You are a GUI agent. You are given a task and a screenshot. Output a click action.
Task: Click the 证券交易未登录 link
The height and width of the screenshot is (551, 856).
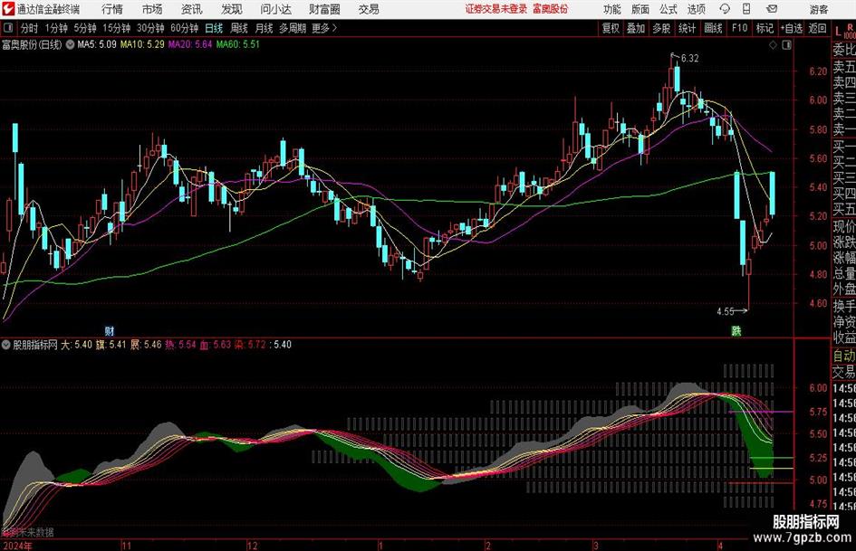point(496,9)
